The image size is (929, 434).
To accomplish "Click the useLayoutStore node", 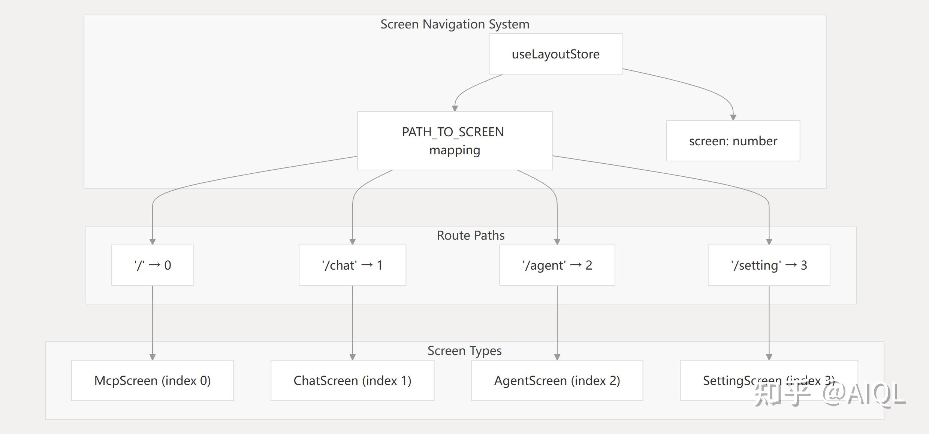I will (555, 54).
